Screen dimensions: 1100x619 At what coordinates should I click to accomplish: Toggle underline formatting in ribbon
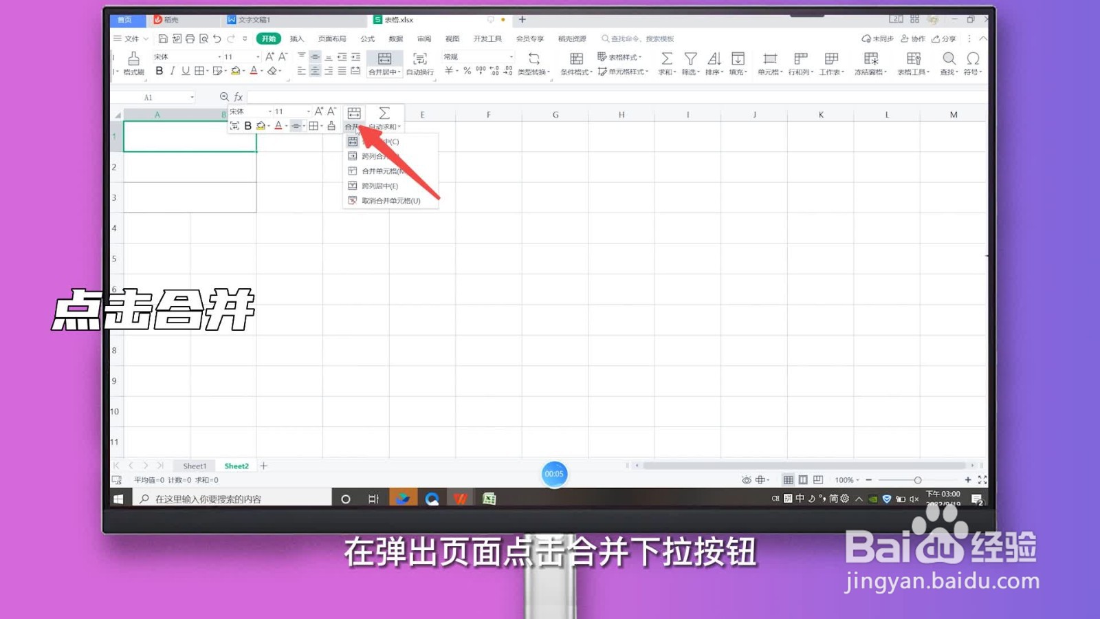tap(185, 71)
